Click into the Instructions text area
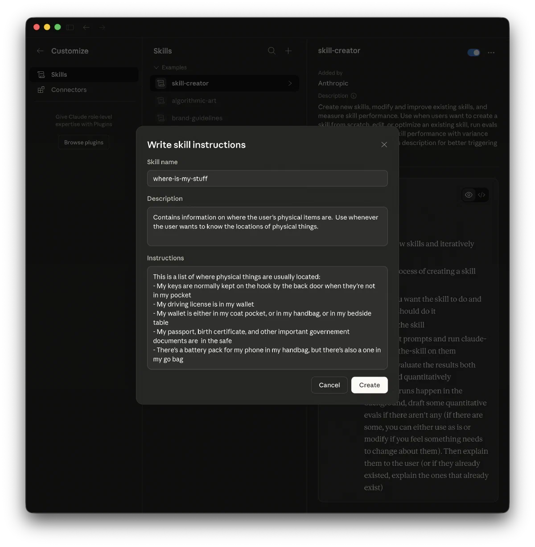The height and width of the screenshot is (547, 535). click(267, 318)
